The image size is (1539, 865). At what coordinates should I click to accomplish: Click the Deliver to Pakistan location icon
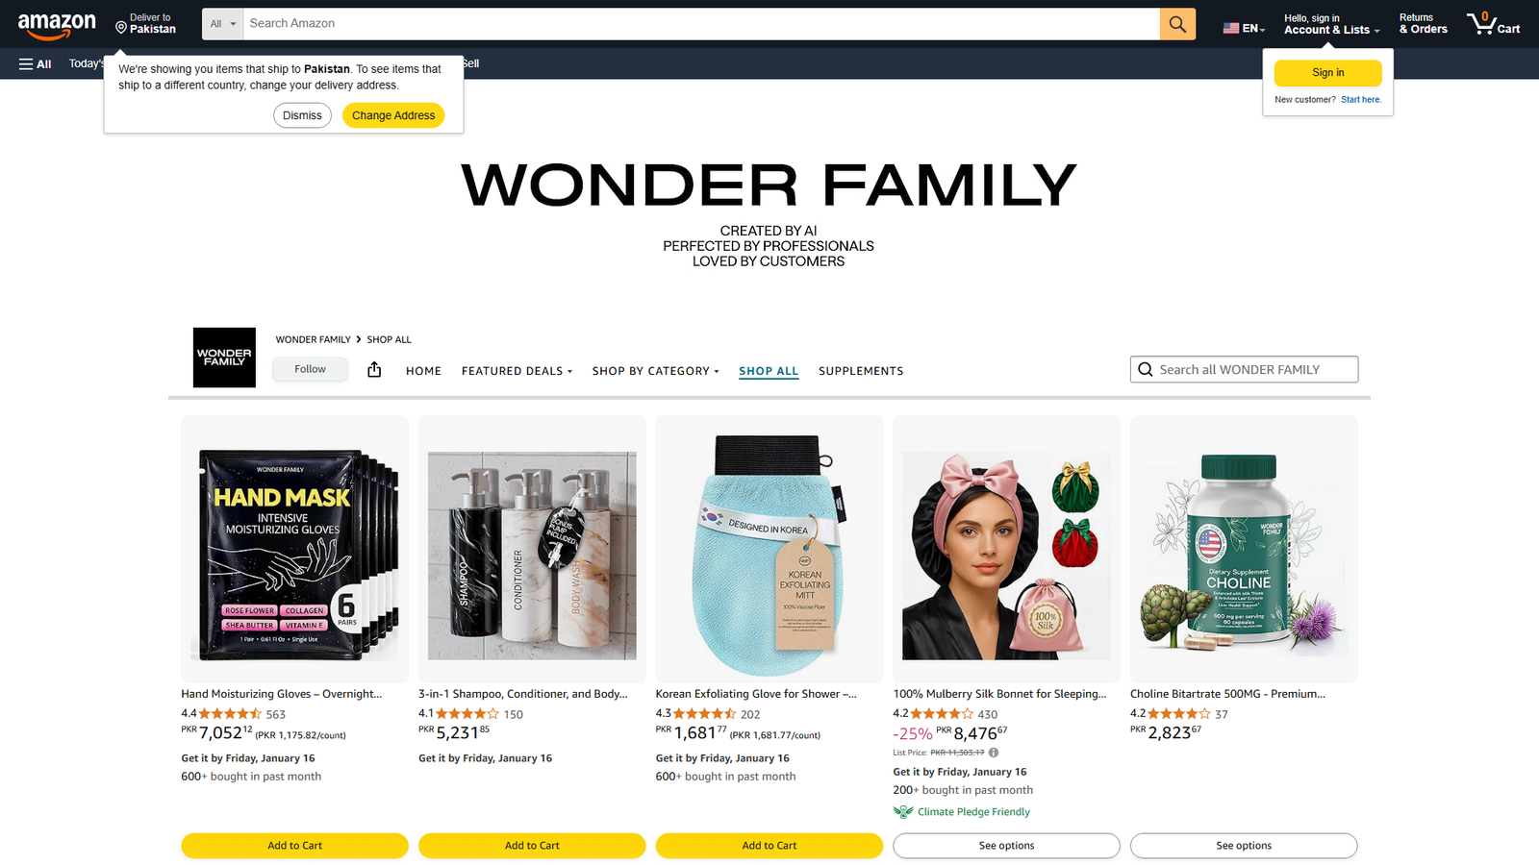tap(121, 28)
